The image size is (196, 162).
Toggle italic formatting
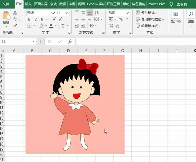click(x=36, y=19)
